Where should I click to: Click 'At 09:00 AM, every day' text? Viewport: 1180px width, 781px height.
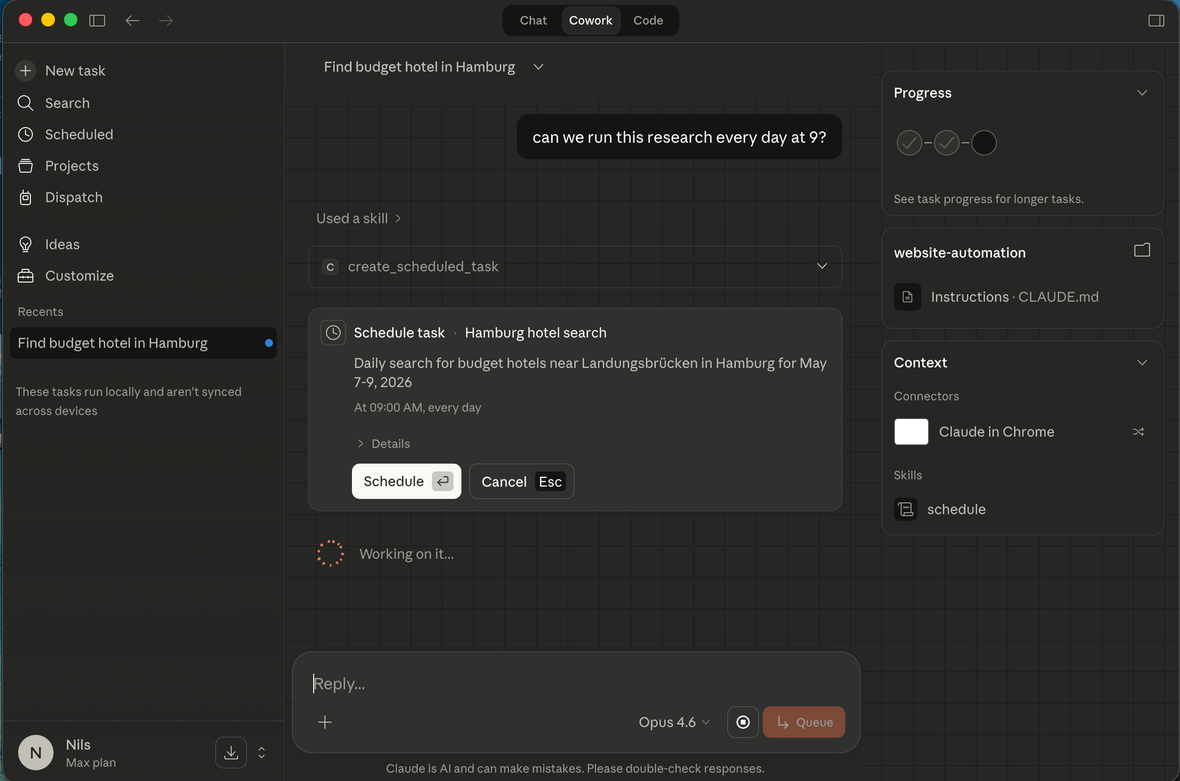(x=417, y=408)
